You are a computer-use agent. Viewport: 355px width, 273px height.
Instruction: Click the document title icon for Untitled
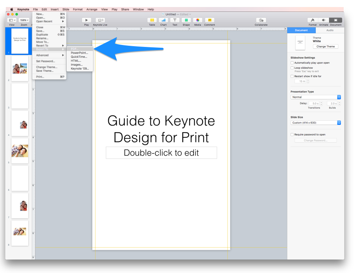[x=163, y=14]
